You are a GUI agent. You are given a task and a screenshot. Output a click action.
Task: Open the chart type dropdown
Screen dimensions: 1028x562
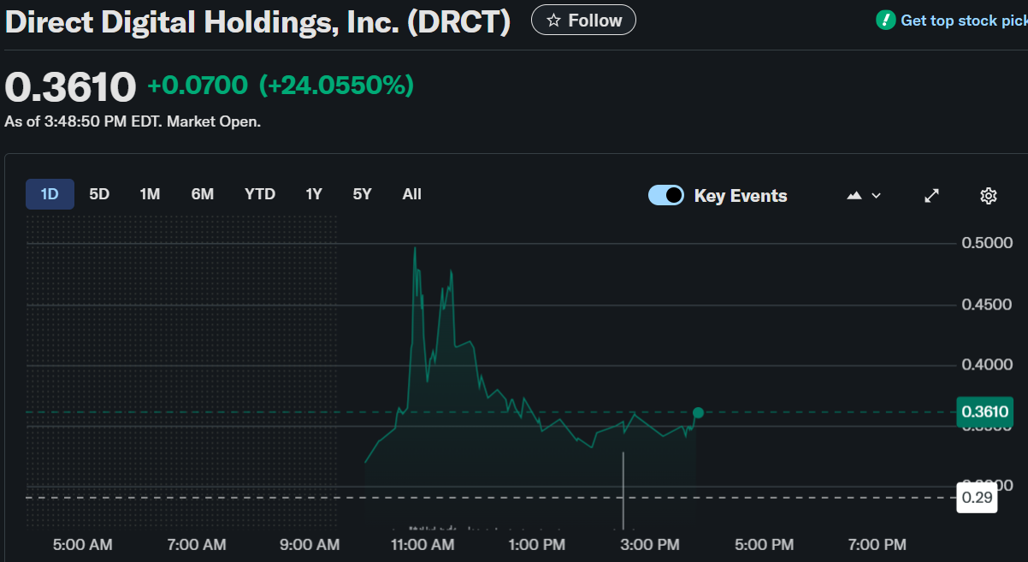(x=863, y=196)
